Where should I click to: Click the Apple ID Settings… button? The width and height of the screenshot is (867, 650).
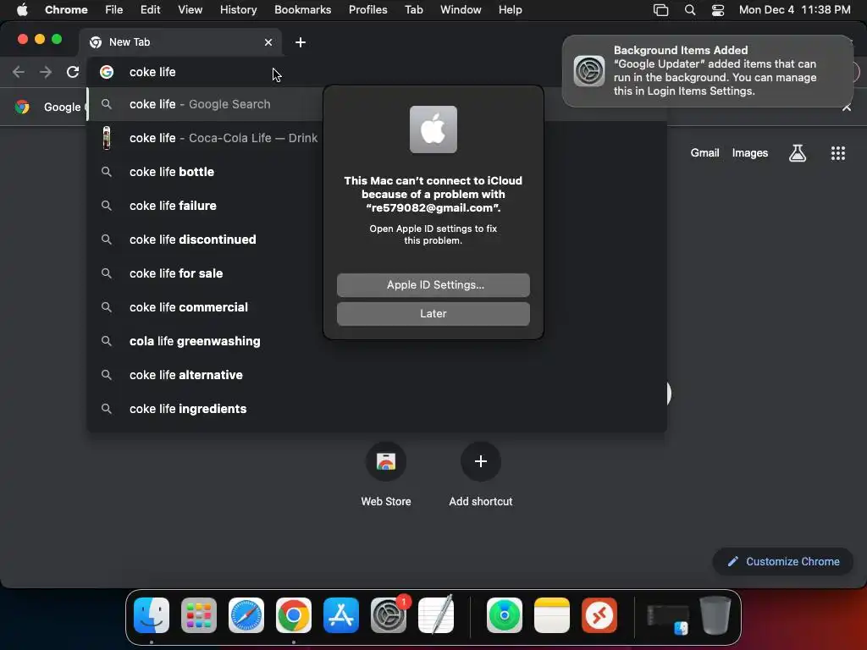(433, 285)
